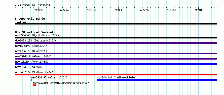Image resolution: width=224 pixels, height=95 pixels.
Task: Click the small blue nsv5964498 marker
Action: (31, 80)
